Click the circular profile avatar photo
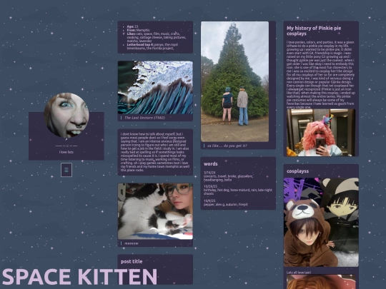The image size is (386, 289). (66, 116)
